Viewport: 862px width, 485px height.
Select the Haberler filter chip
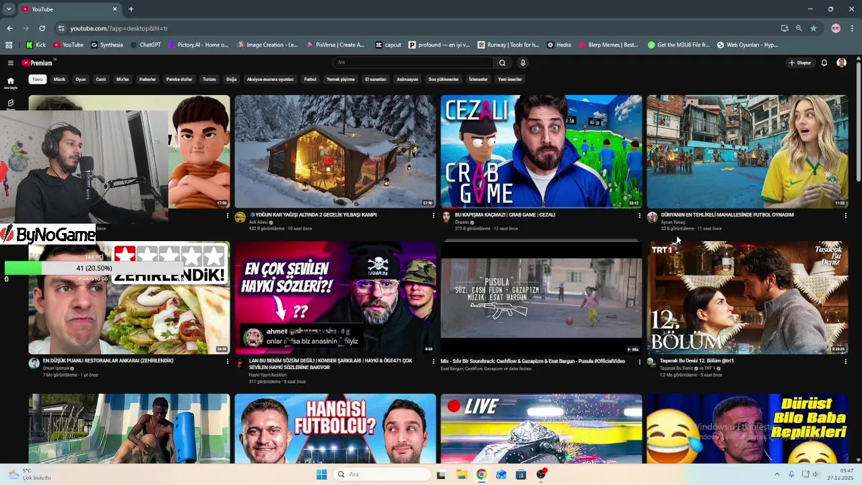tap(147, 79)
